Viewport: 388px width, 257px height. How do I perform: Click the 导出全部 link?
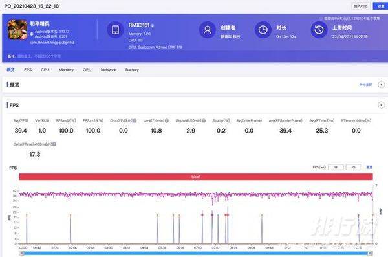click(366, 85)
